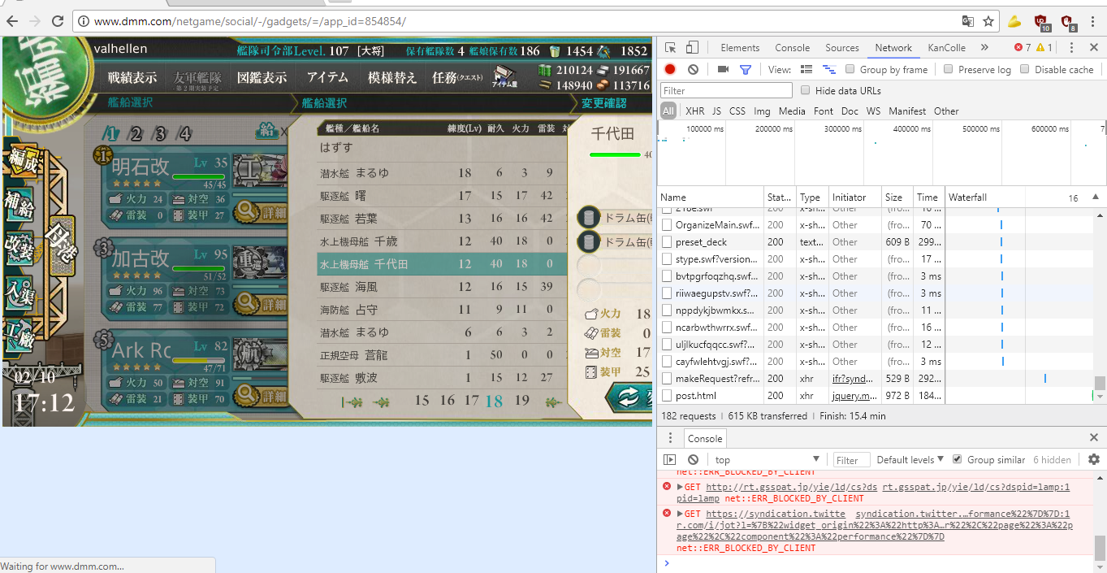The image size is (1107, 573).
Task: Open the アイテム屋 item shop icon
Action: coord(505,78)
